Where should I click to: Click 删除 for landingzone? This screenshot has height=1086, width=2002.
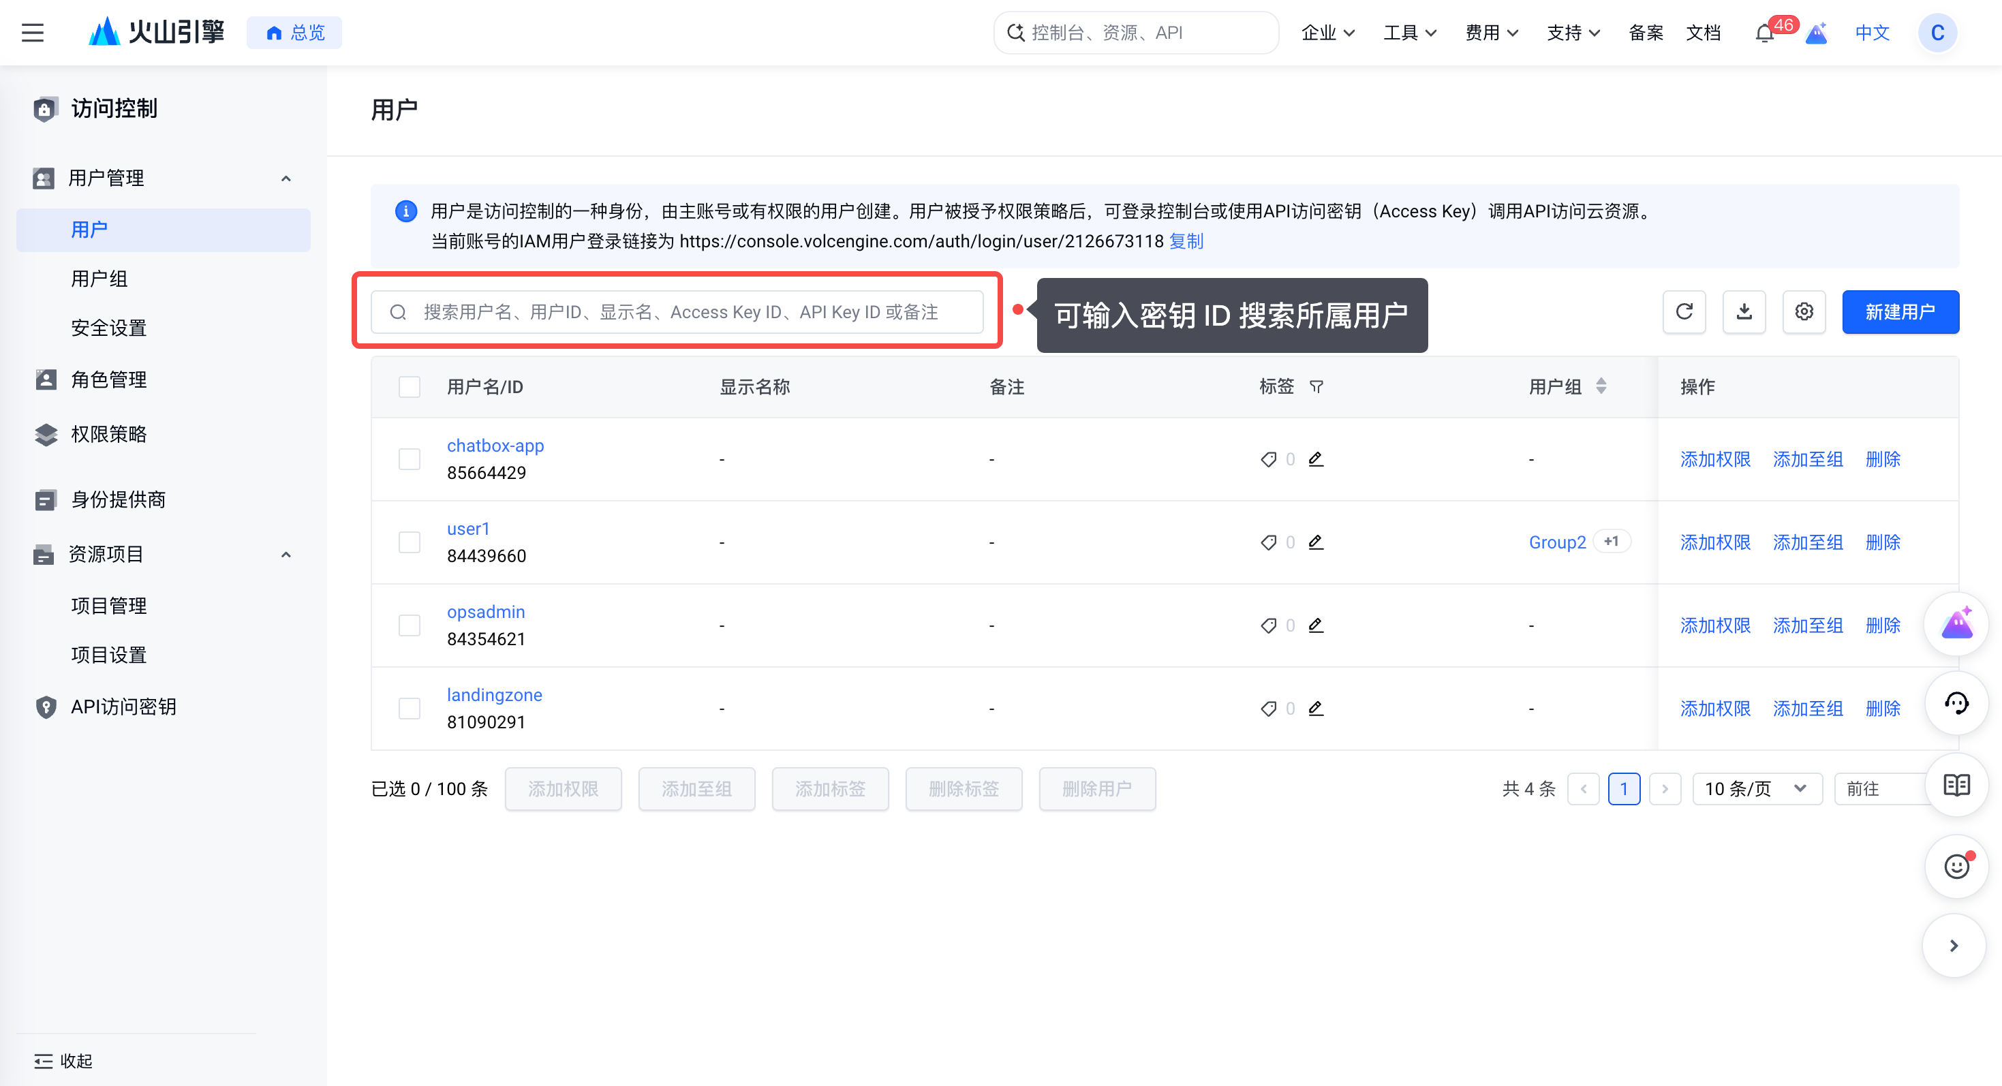coord(1883,709)
